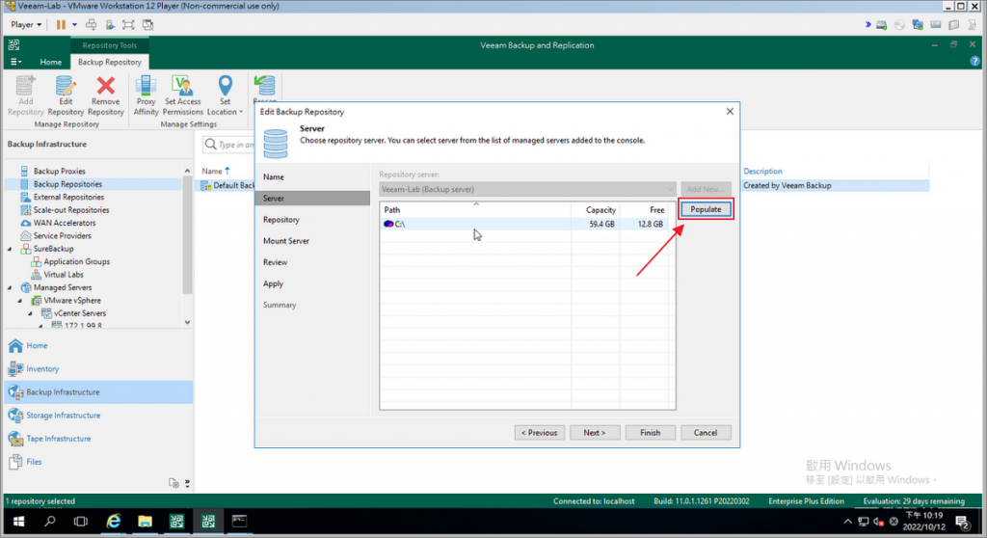The width and height of the screenshot is (987, 538).
Task: Go to the Mount Server wizard step
Action: pos(286,241)
